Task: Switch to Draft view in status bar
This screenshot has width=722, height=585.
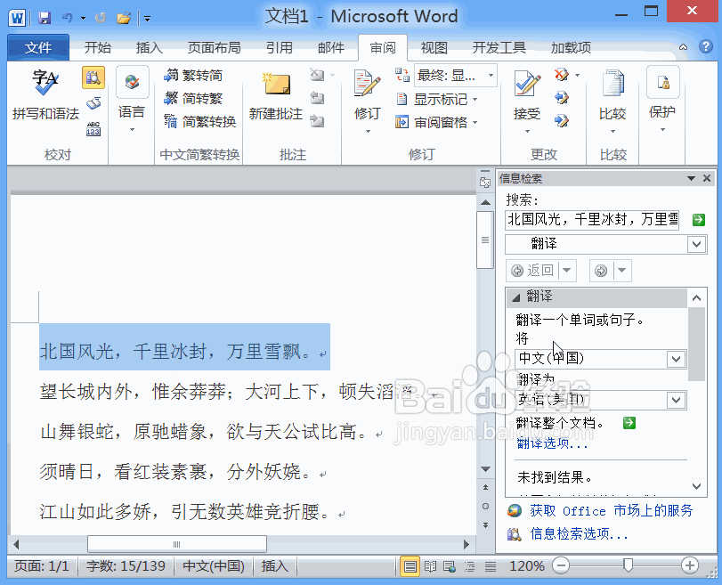Action: [x=490, y=566]
